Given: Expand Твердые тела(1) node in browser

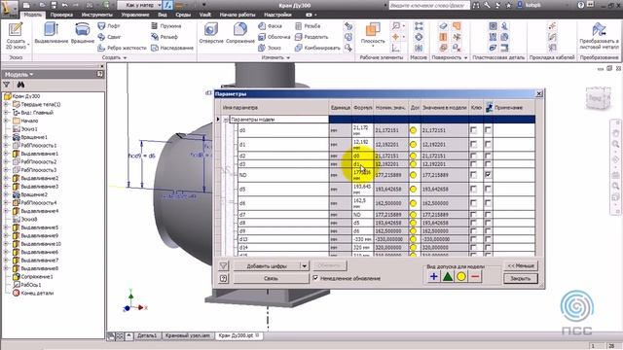Looking at the screenshot, I should pyautogui.click(x=7, y=104).
